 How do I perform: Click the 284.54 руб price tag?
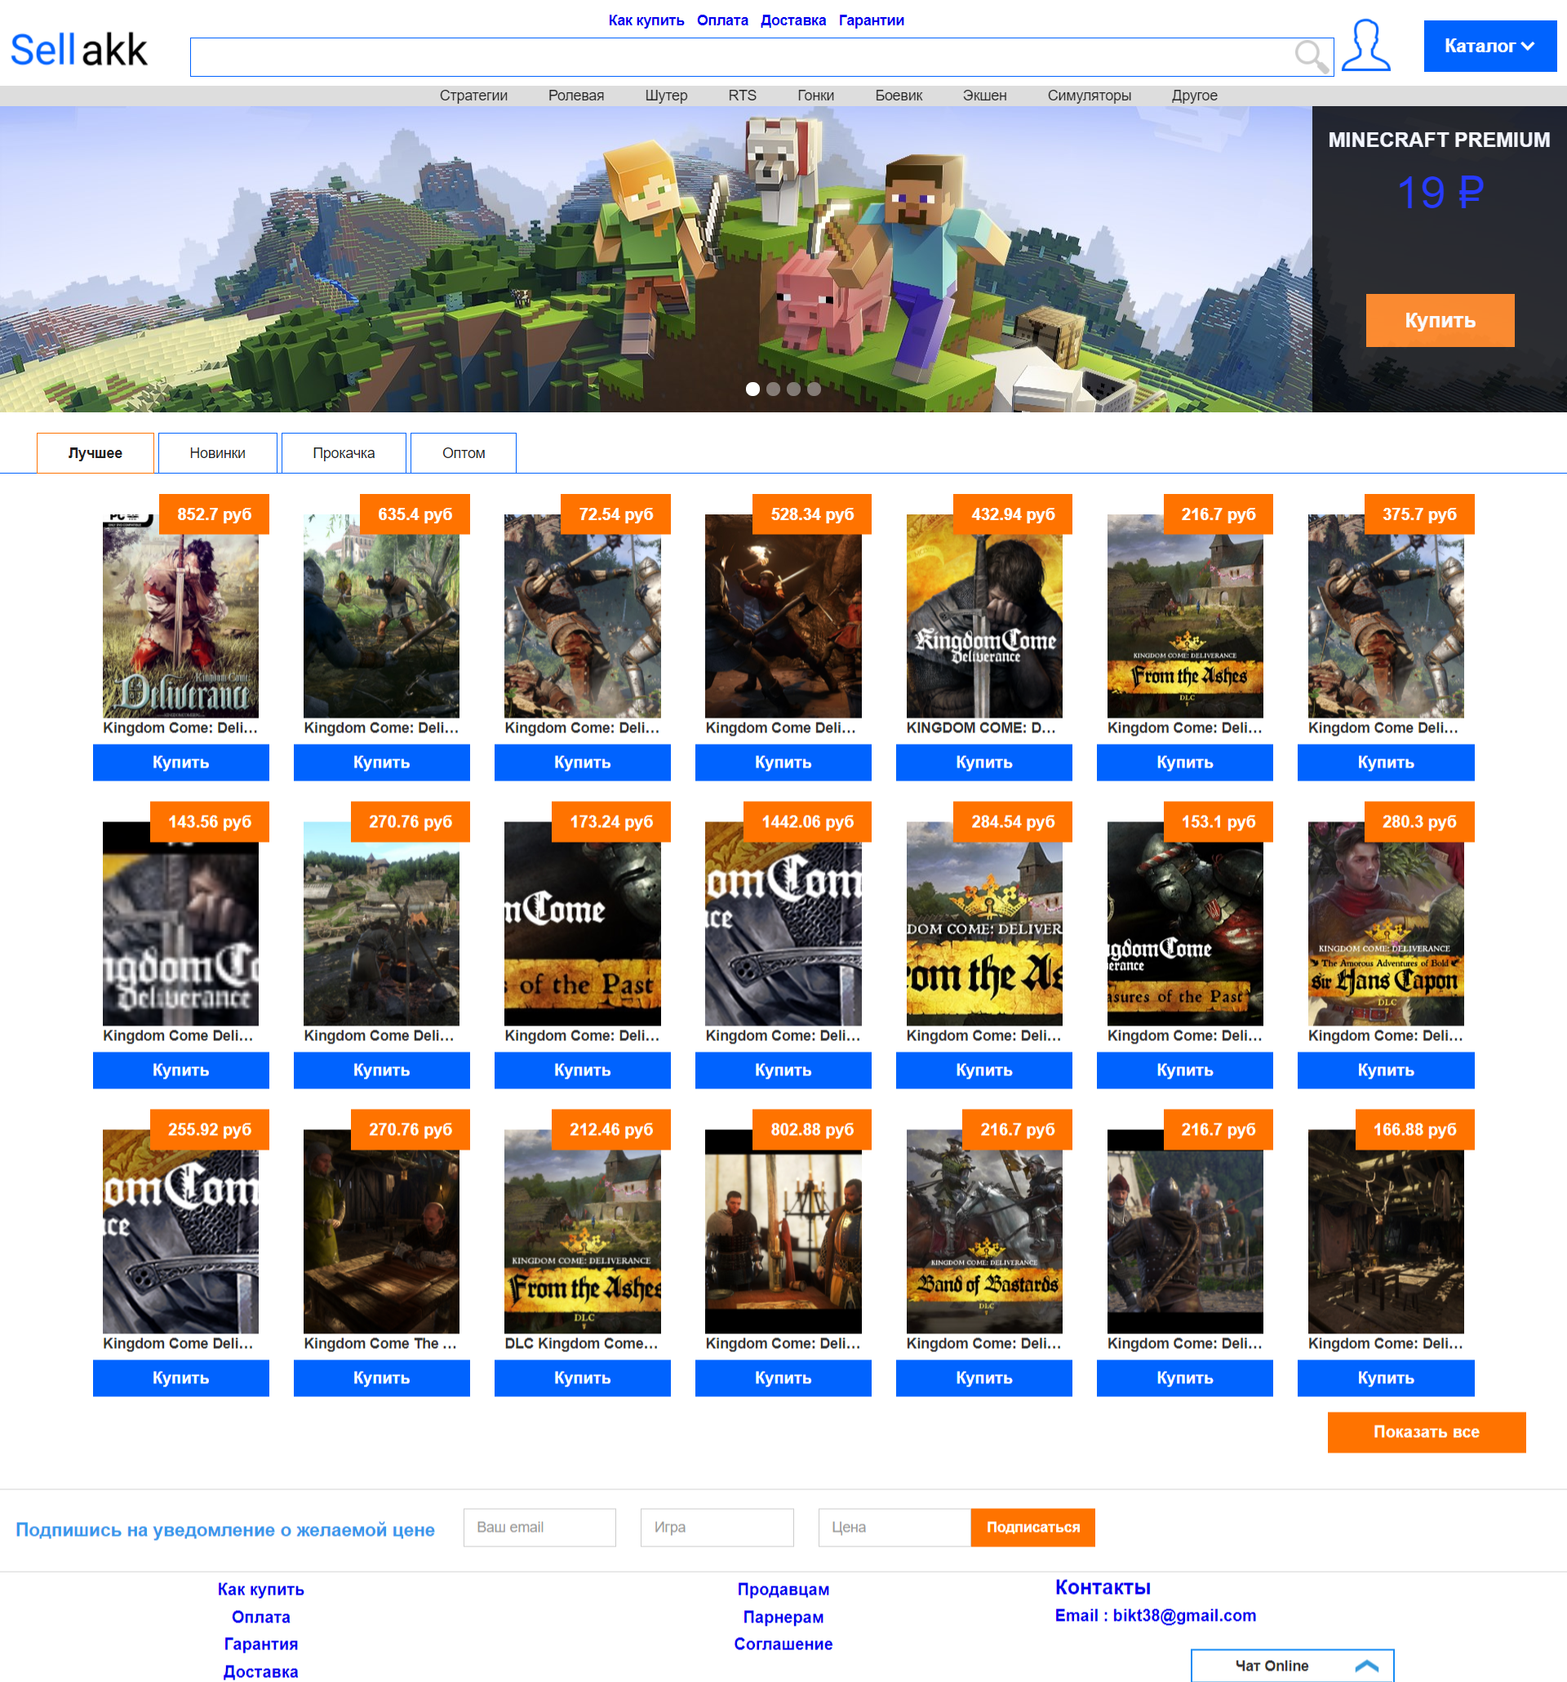[1012, 822]
